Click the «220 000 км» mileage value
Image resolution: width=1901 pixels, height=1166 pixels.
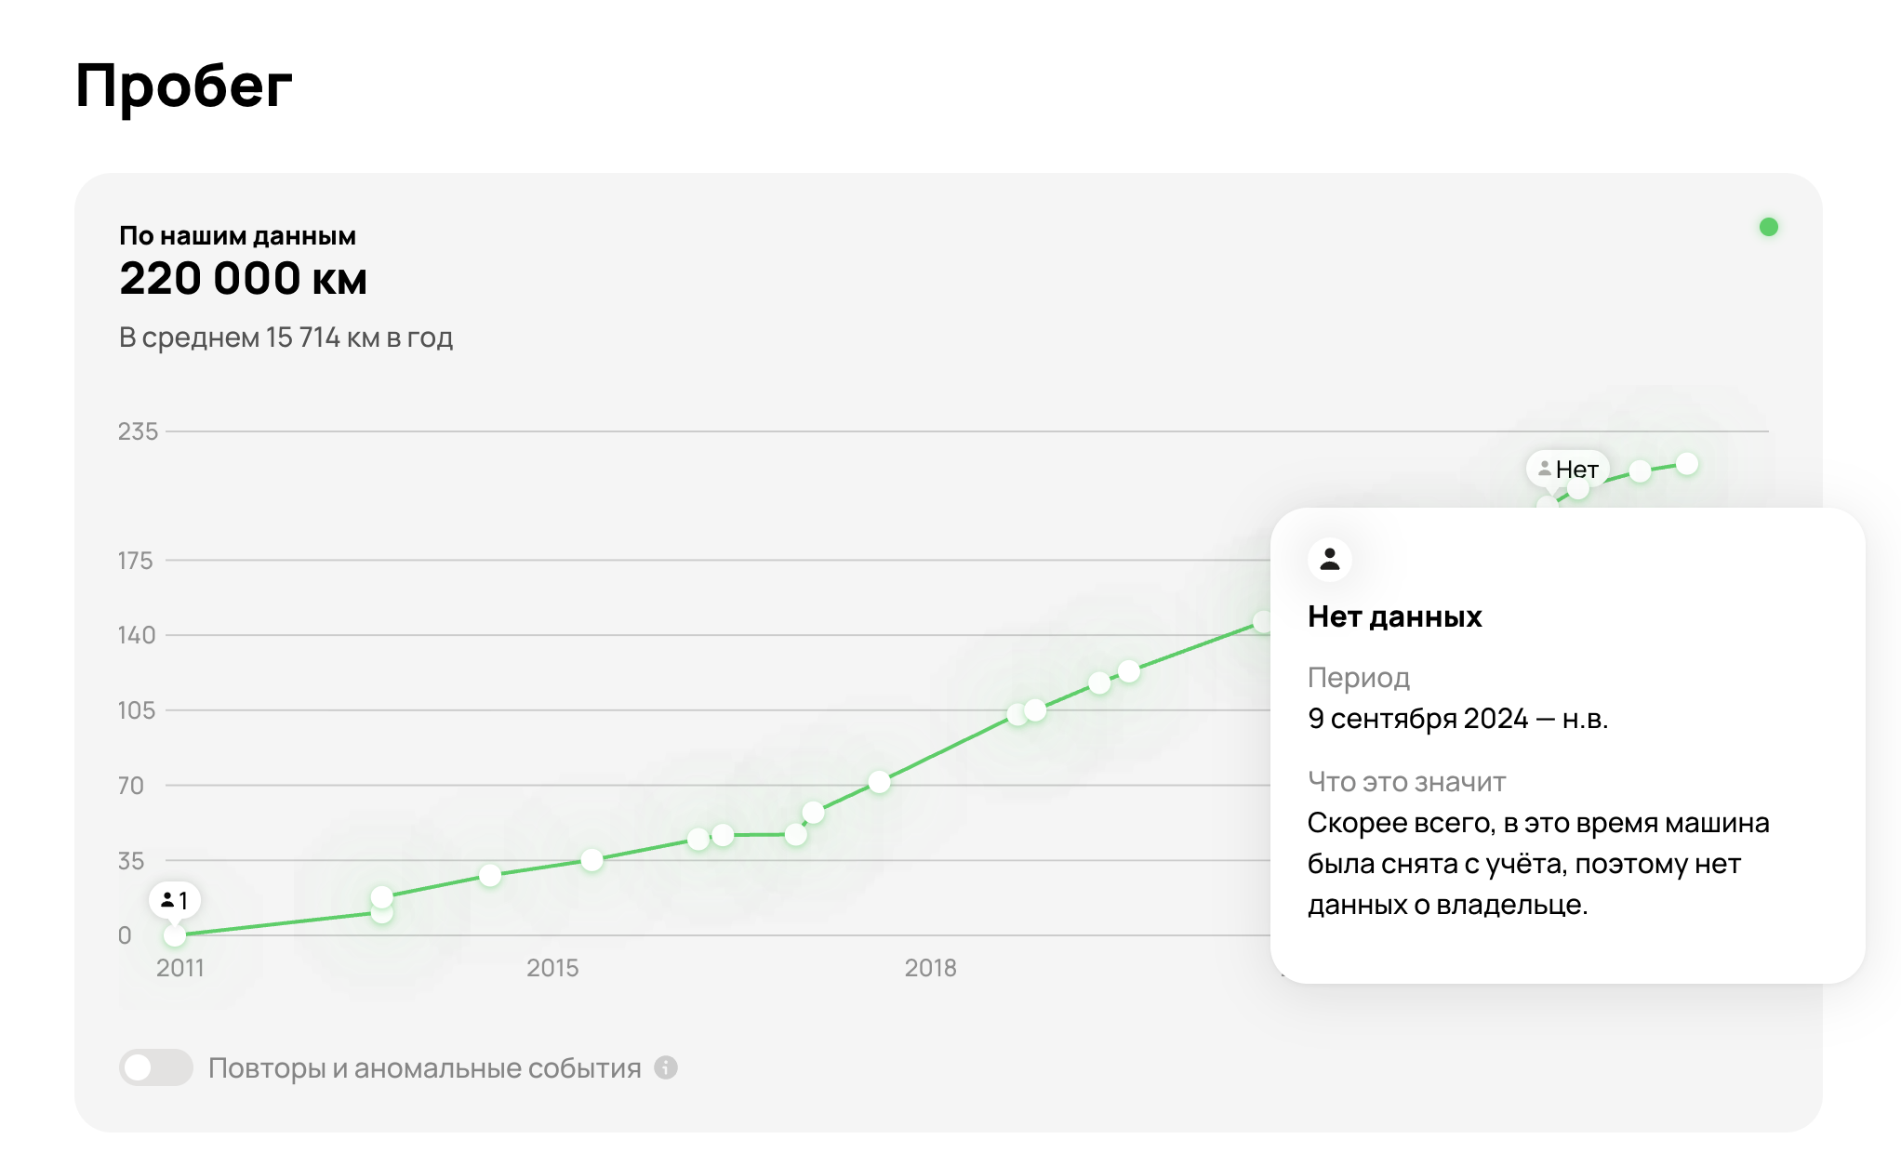243,279
